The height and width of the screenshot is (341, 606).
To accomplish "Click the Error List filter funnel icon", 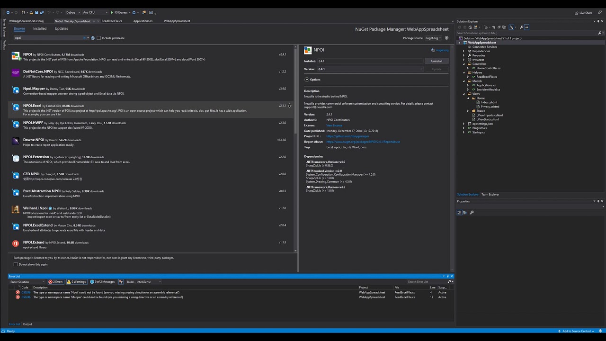I will (122, 282).
